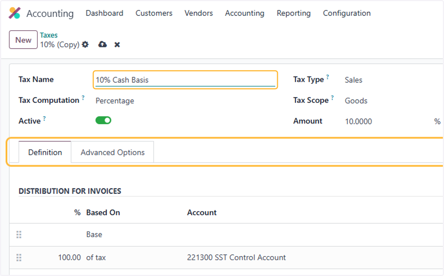The height and width of the screenshot is (276, 444).
Task: Click the New button
Action: point(23,40)
